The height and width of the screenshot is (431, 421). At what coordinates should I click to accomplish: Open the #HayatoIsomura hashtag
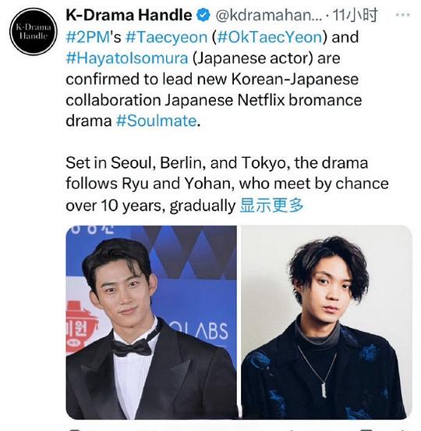pyautogui.click(x=127, y=58)
